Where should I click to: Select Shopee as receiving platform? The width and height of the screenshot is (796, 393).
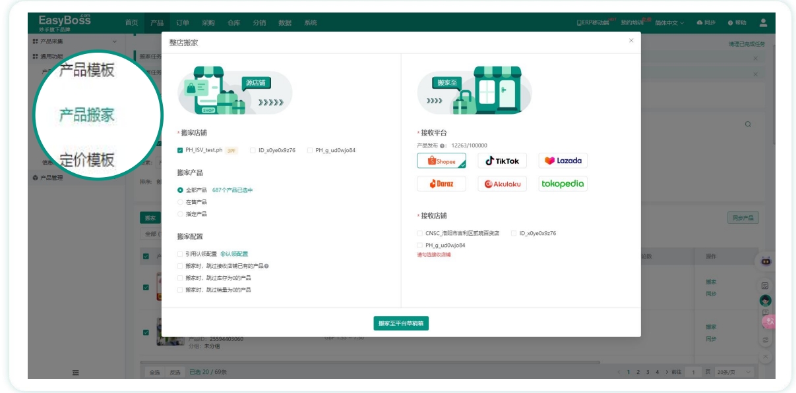coord(441,161)
